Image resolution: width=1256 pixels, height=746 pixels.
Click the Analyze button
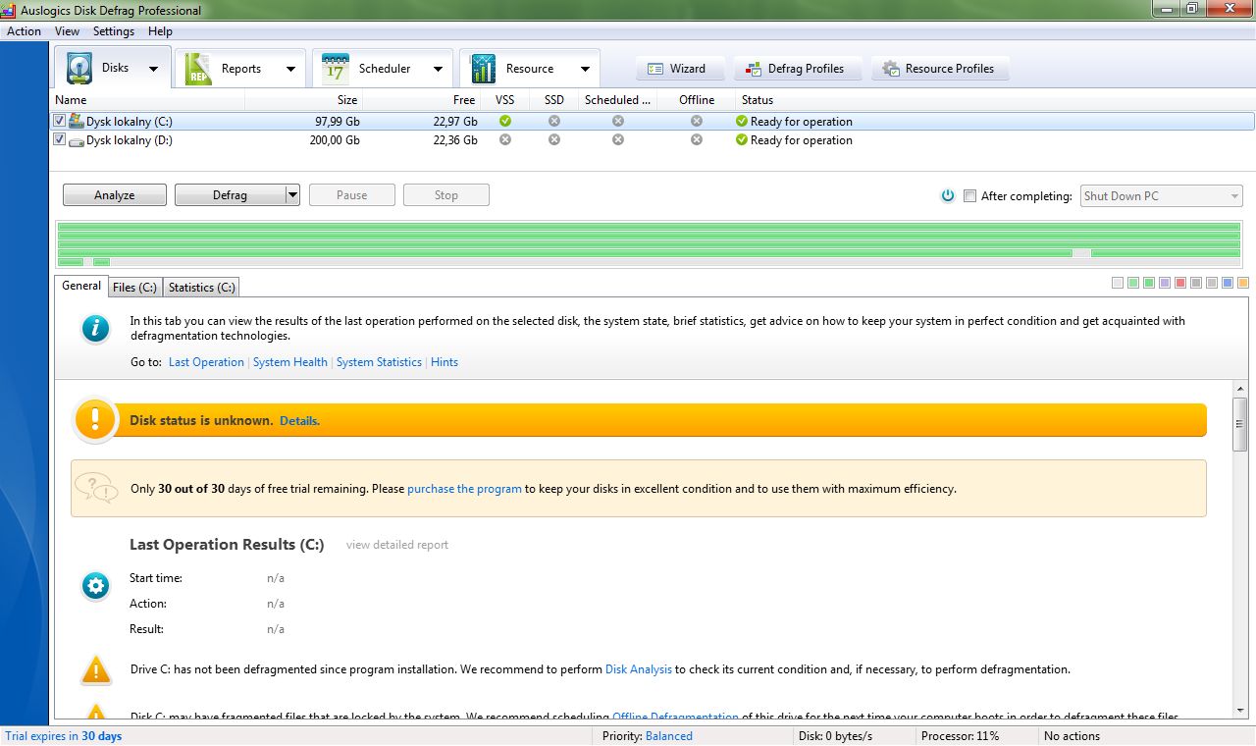click(x=115, y=195)
